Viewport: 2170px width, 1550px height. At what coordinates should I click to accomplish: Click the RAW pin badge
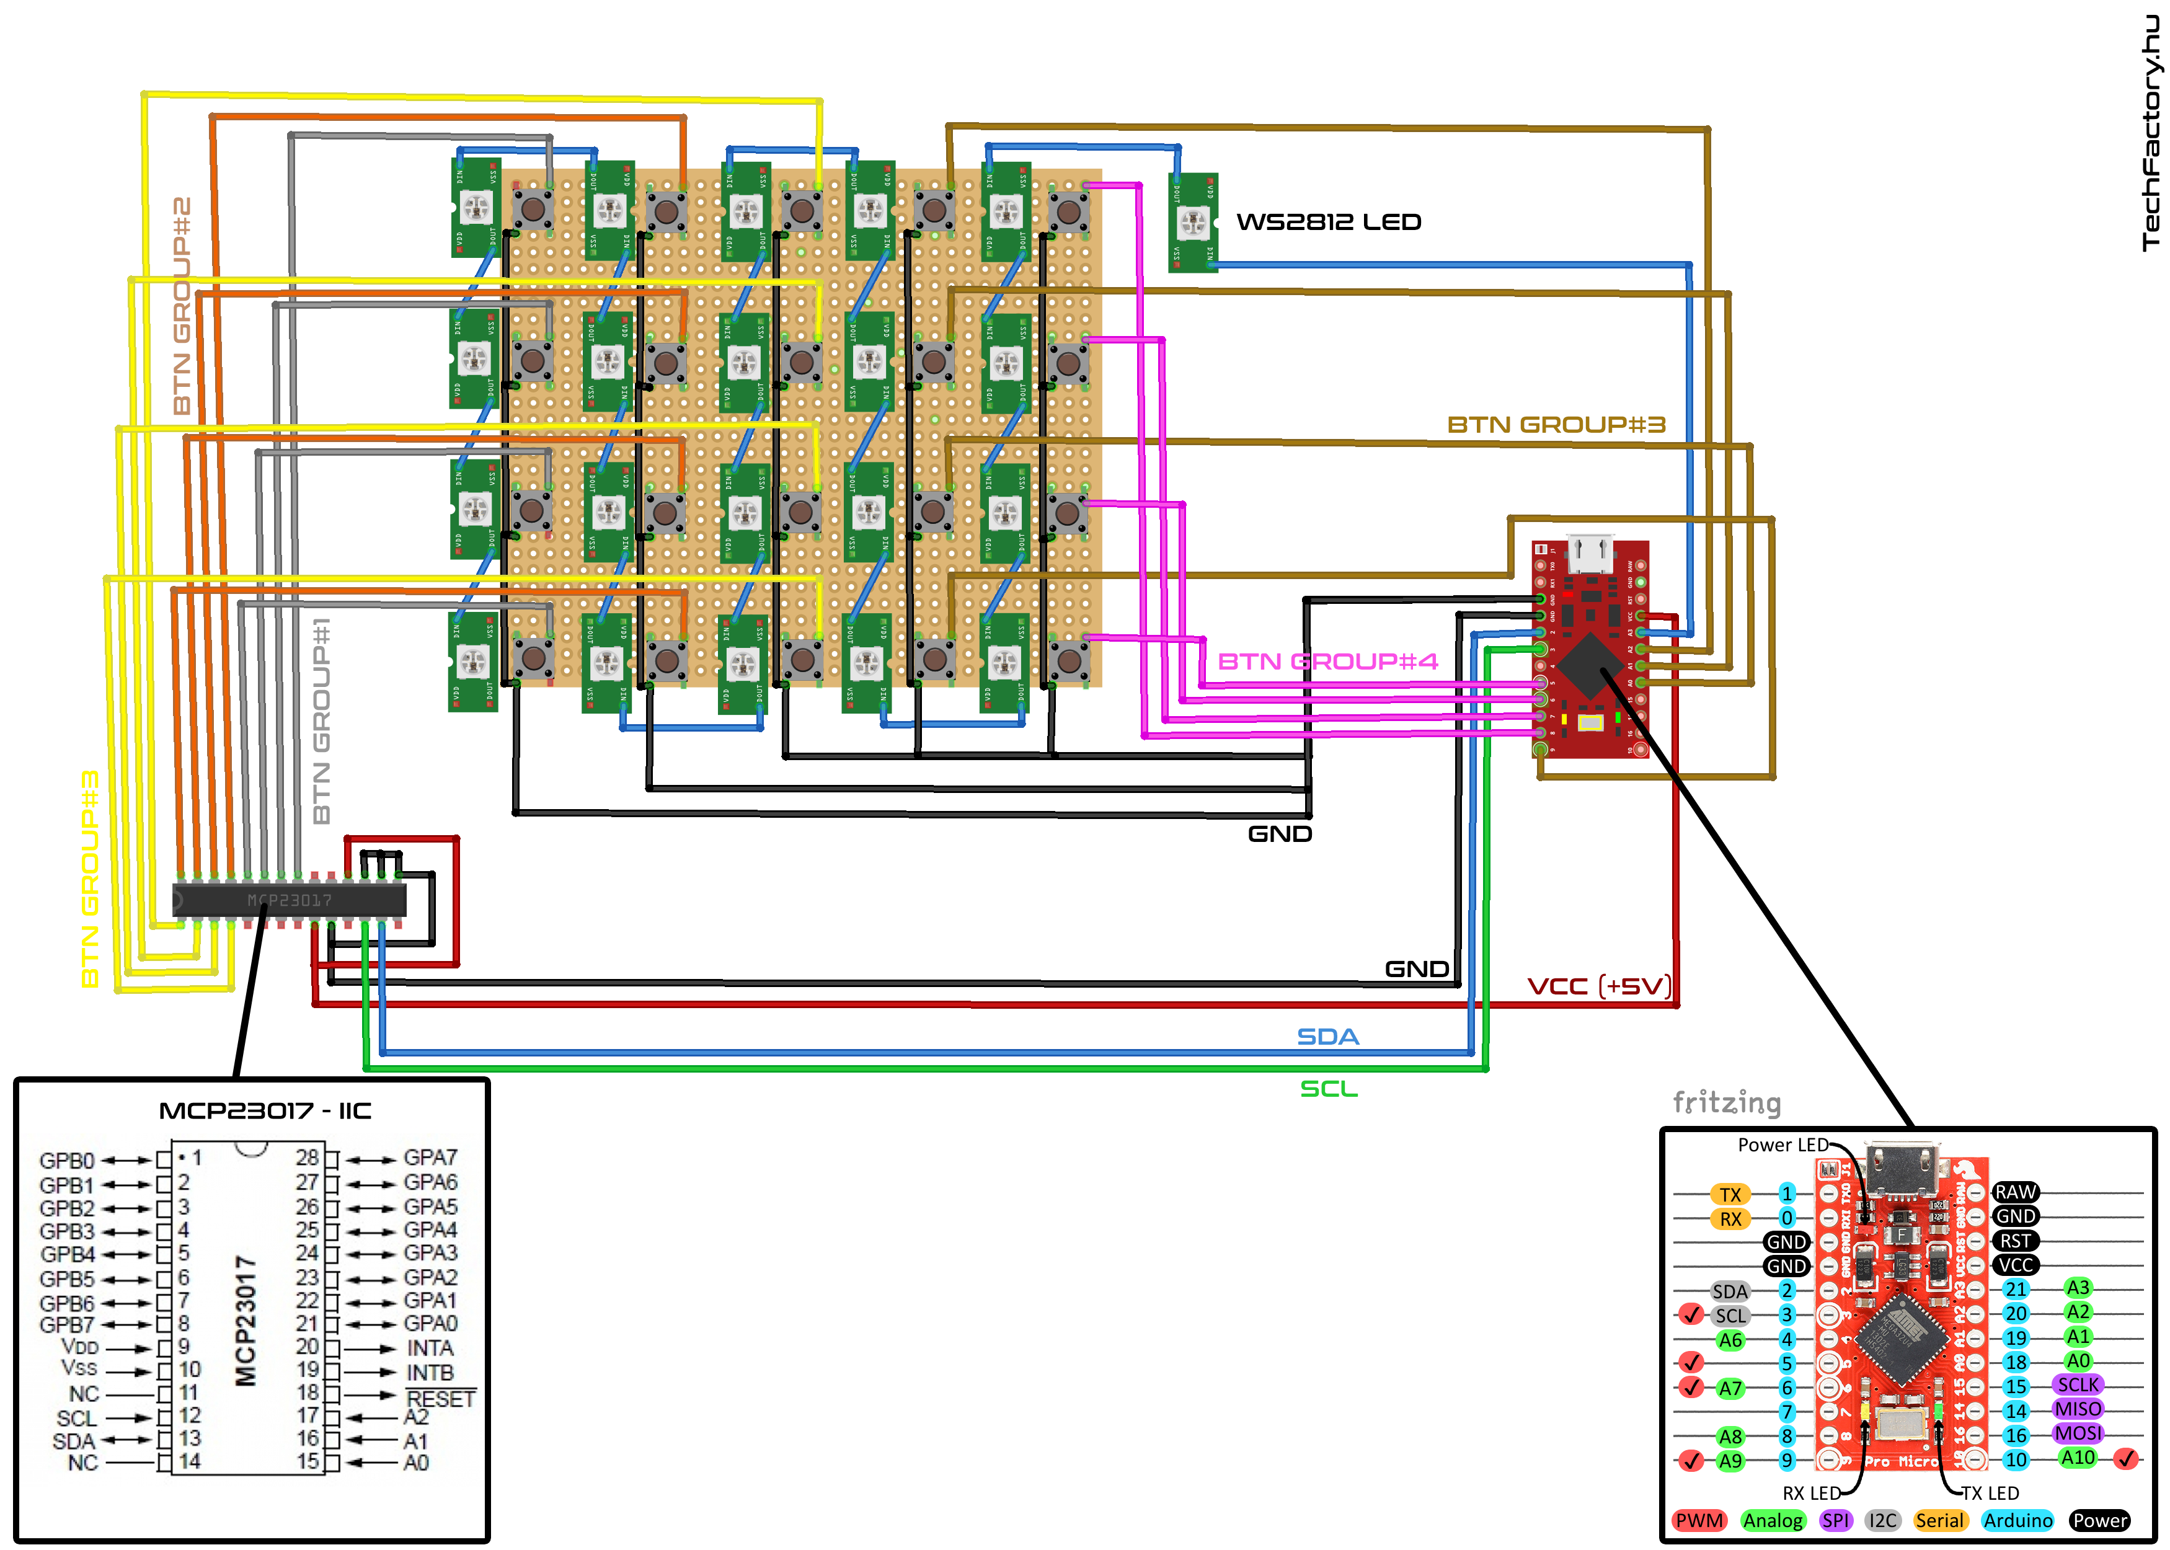click(2016, 1192)
